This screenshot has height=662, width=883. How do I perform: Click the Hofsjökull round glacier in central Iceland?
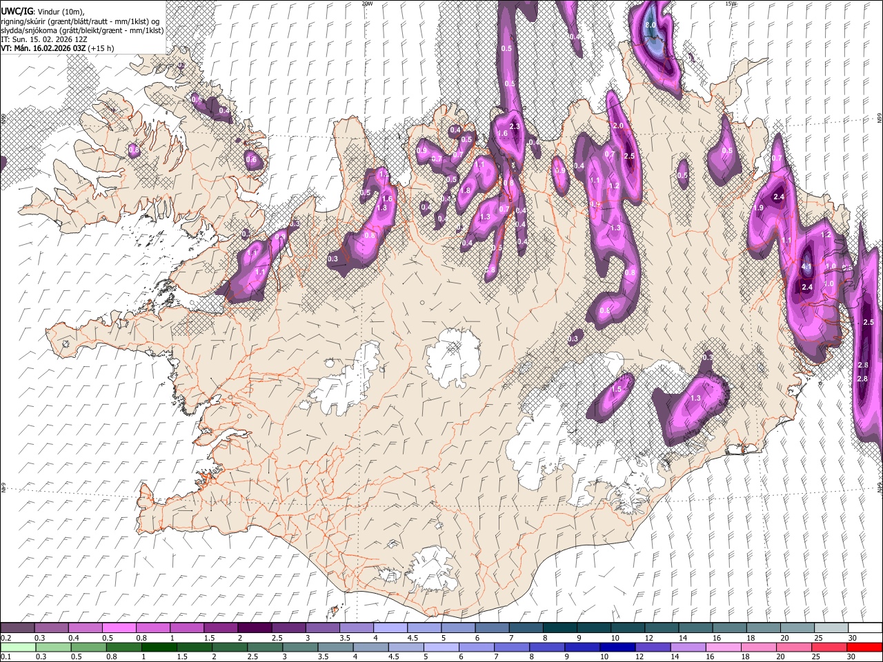tap(453, 359)
